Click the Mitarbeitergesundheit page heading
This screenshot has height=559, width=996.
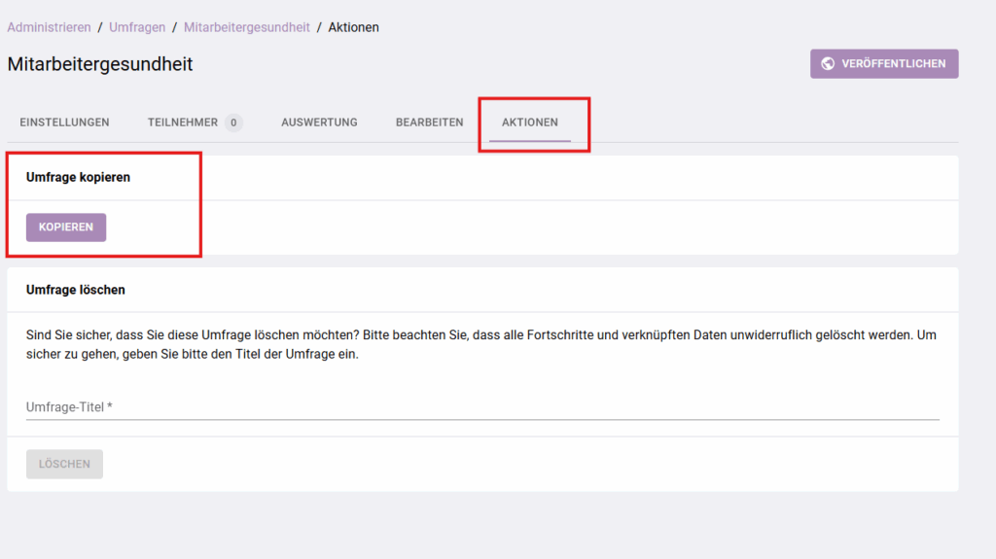(100, 64)
